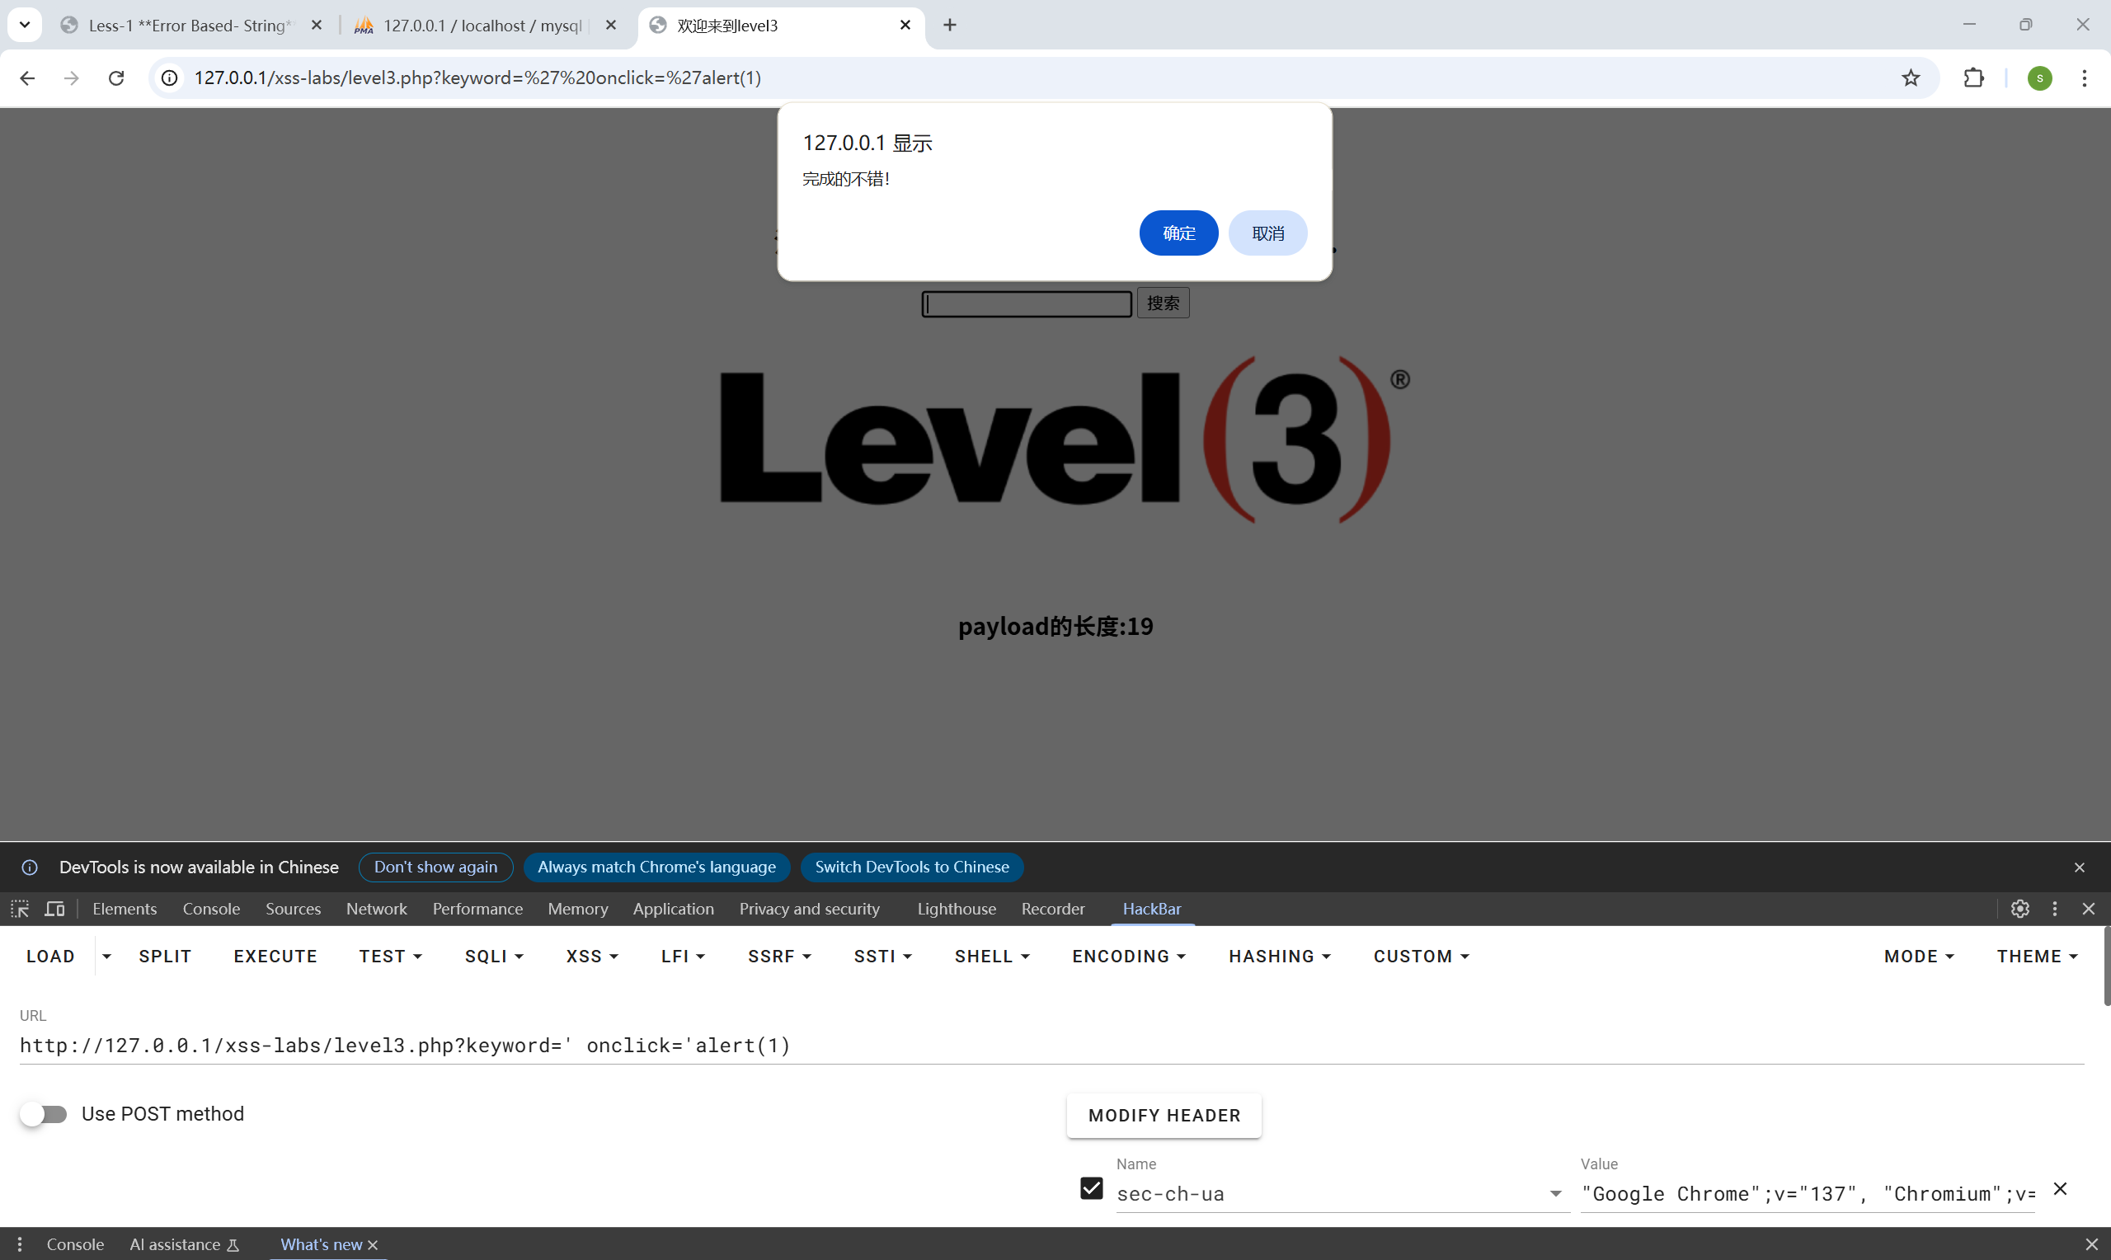This screenshot has width=2111, height=1260.
Task: Click the page info icon in address bar
Action: click(x=168, y=78)
